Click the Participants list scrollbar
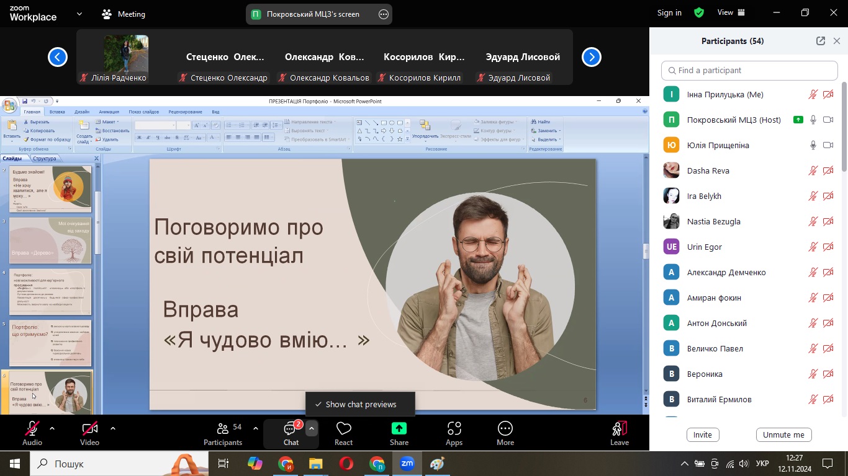 tap(844, 127)
